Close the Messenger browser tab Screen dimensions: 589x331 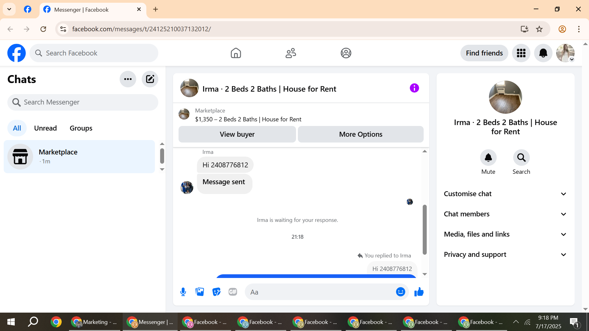[x=139, y=10]
